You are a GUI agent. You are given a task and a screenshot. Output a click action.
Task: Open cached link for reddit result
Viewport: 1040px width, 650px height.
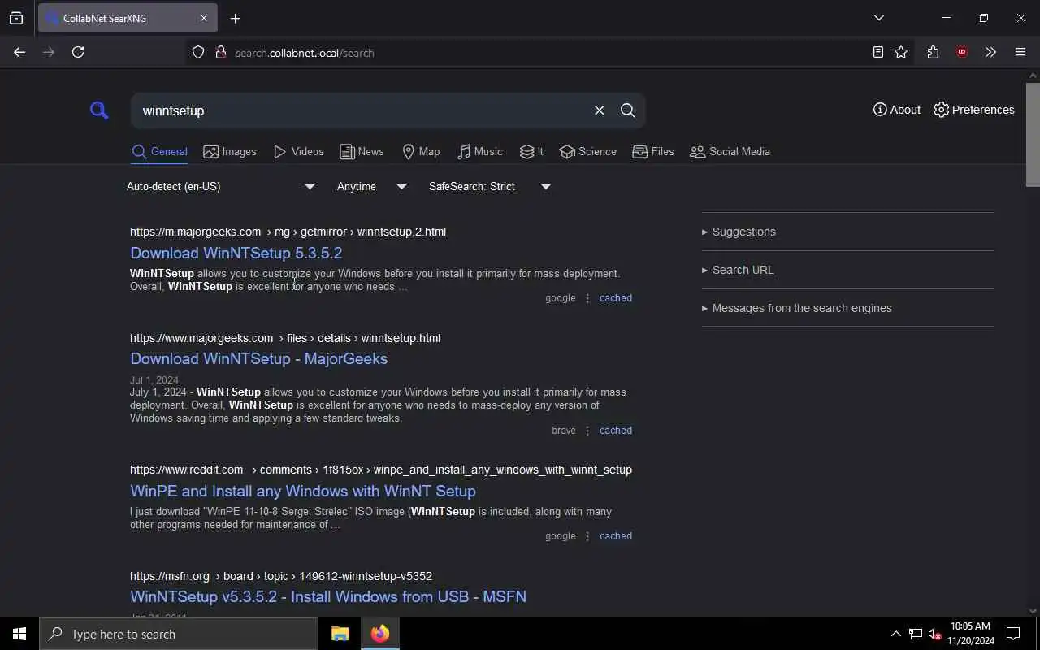point(615,536)
